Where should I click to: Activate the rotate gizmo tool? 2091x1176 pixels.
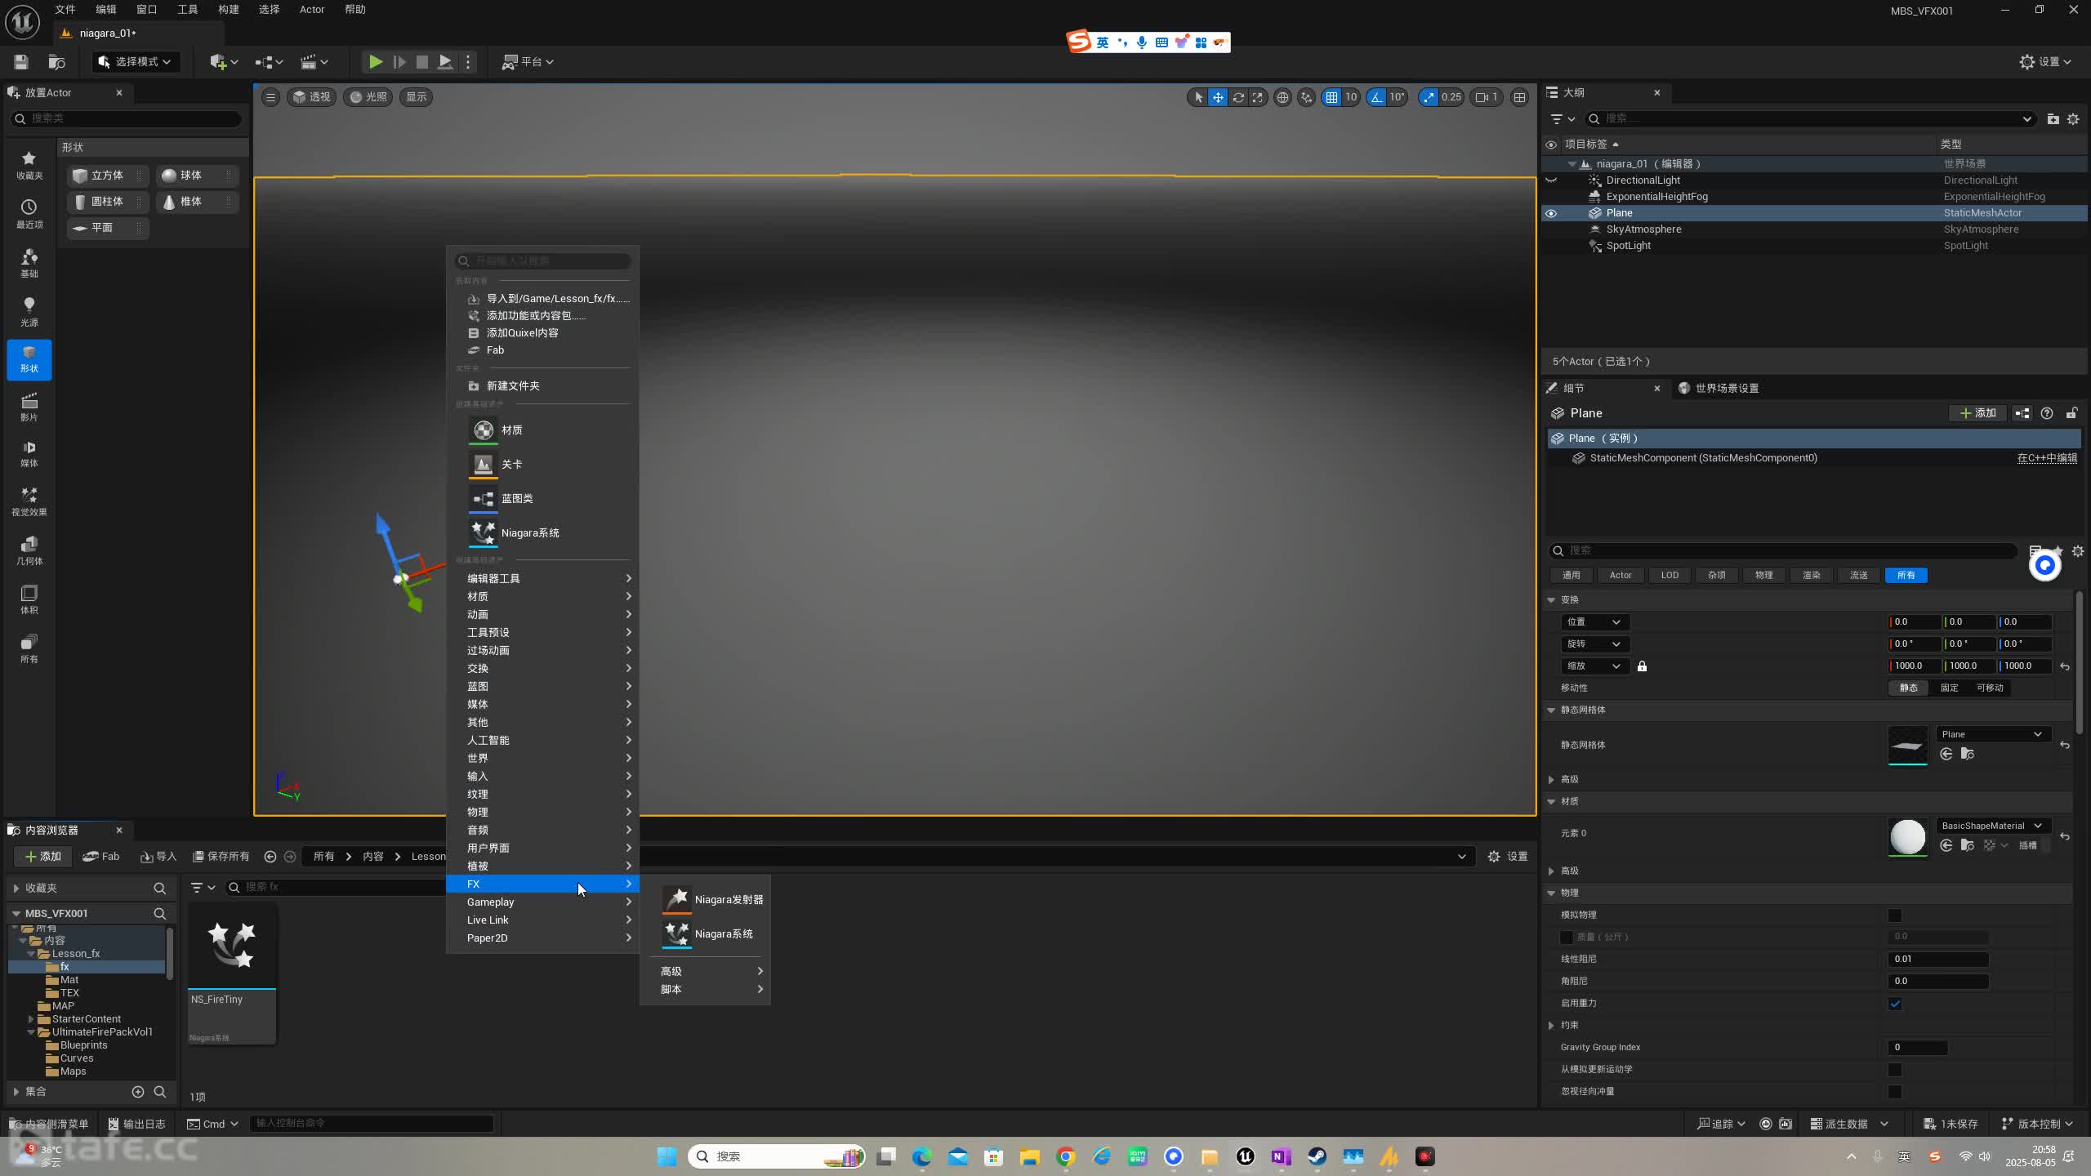click(1238, 97)
